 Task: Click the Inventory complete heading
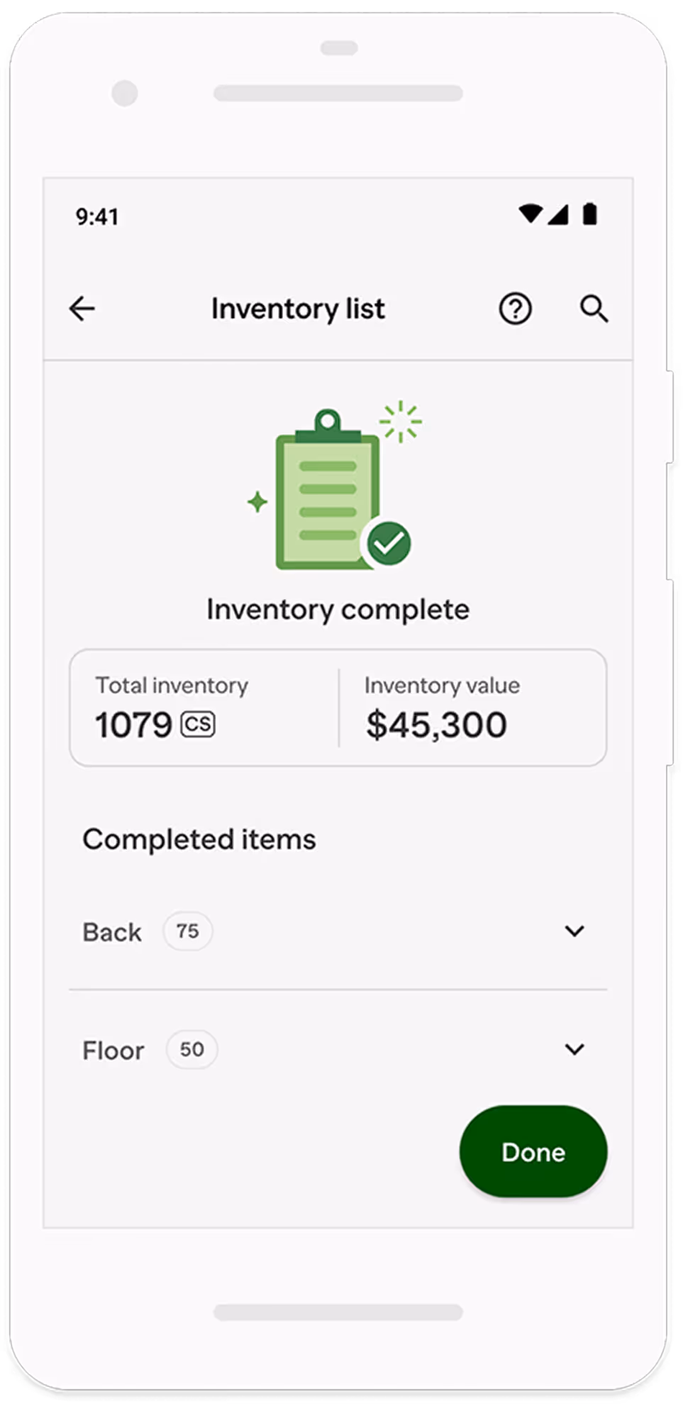point(338,608)
